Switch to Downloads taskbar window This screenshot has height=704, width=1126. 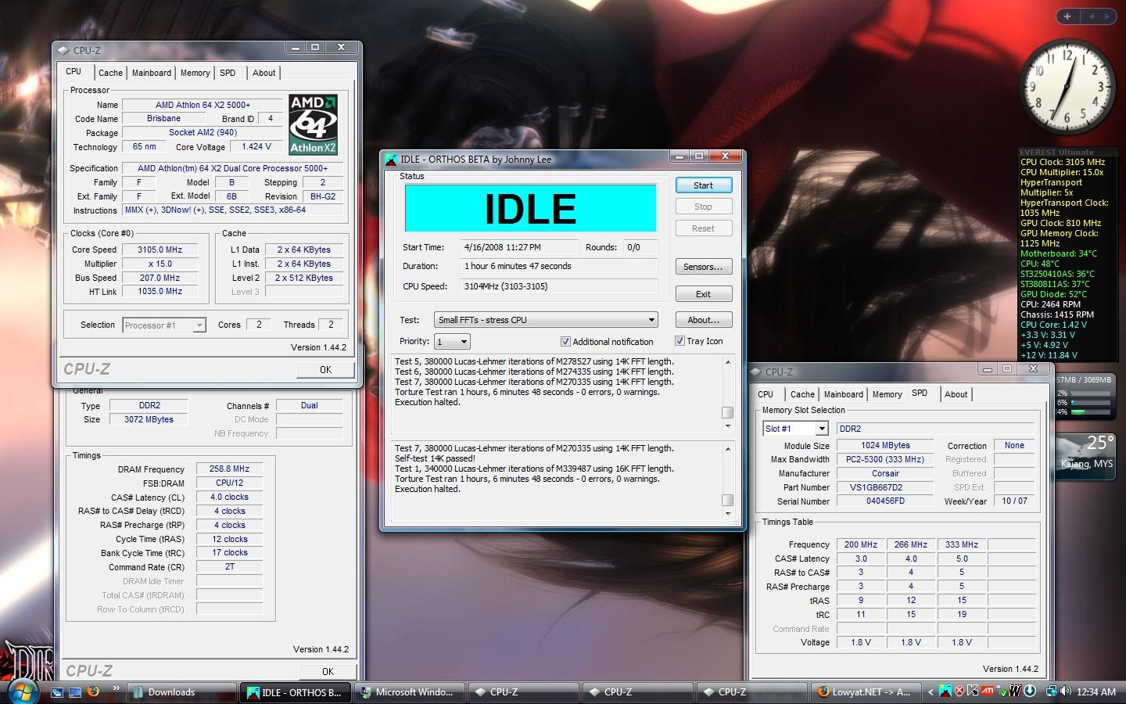(x=181, y=692)
